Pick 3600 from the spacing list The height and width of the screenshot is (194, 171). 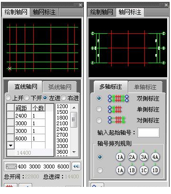tap(62, 152)
